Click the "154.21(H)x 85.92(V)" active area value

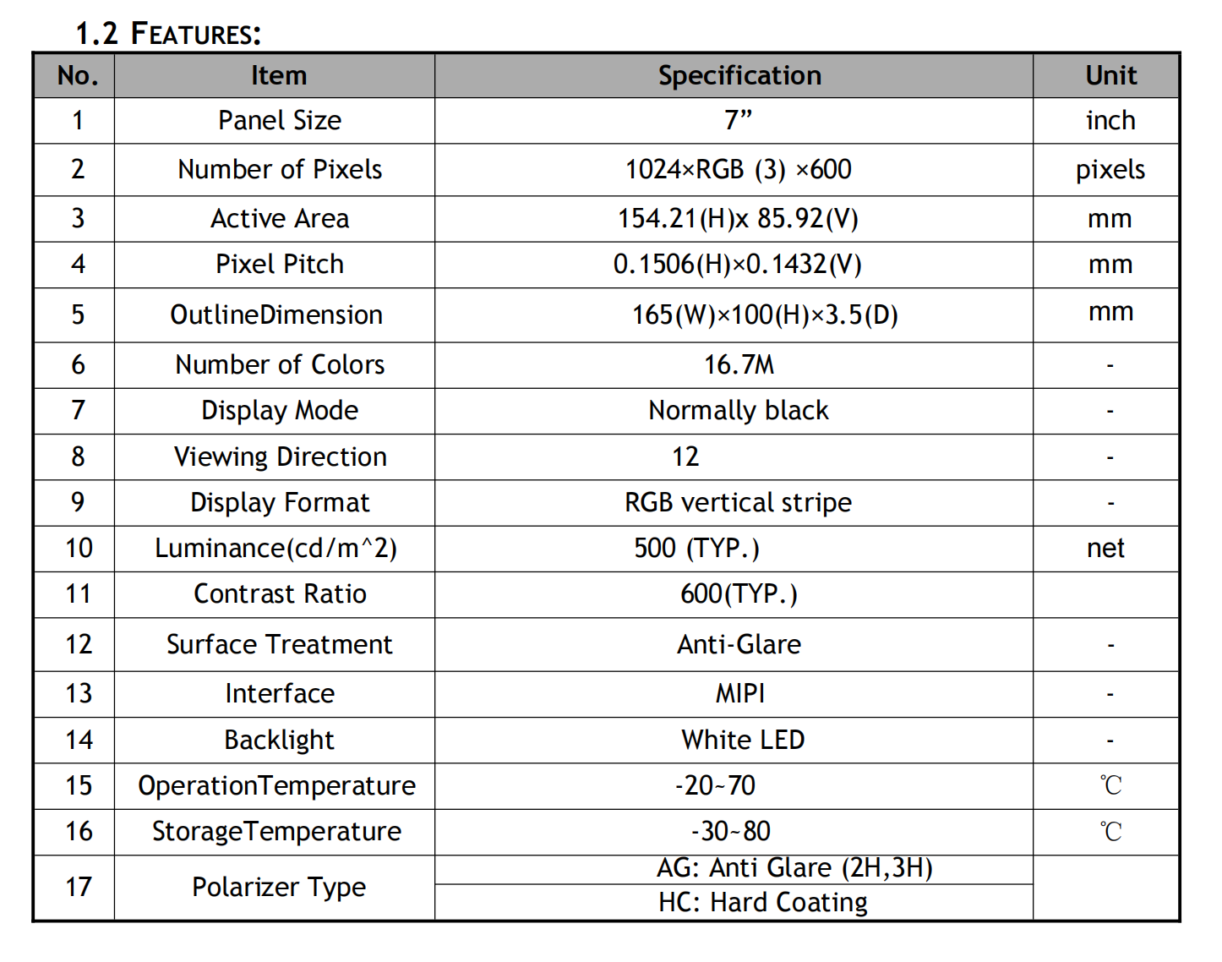(x=738, y=218)
